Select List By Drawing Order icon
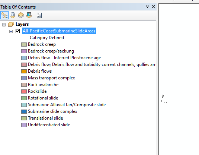Viewport: 199px width, 155px height. [4, 15]
